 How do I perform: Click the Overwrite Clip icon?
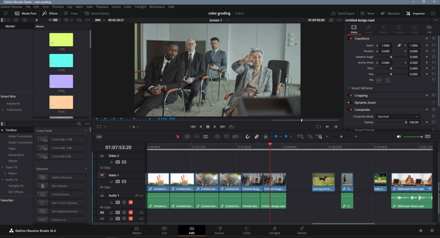click(x=226, y=137)
